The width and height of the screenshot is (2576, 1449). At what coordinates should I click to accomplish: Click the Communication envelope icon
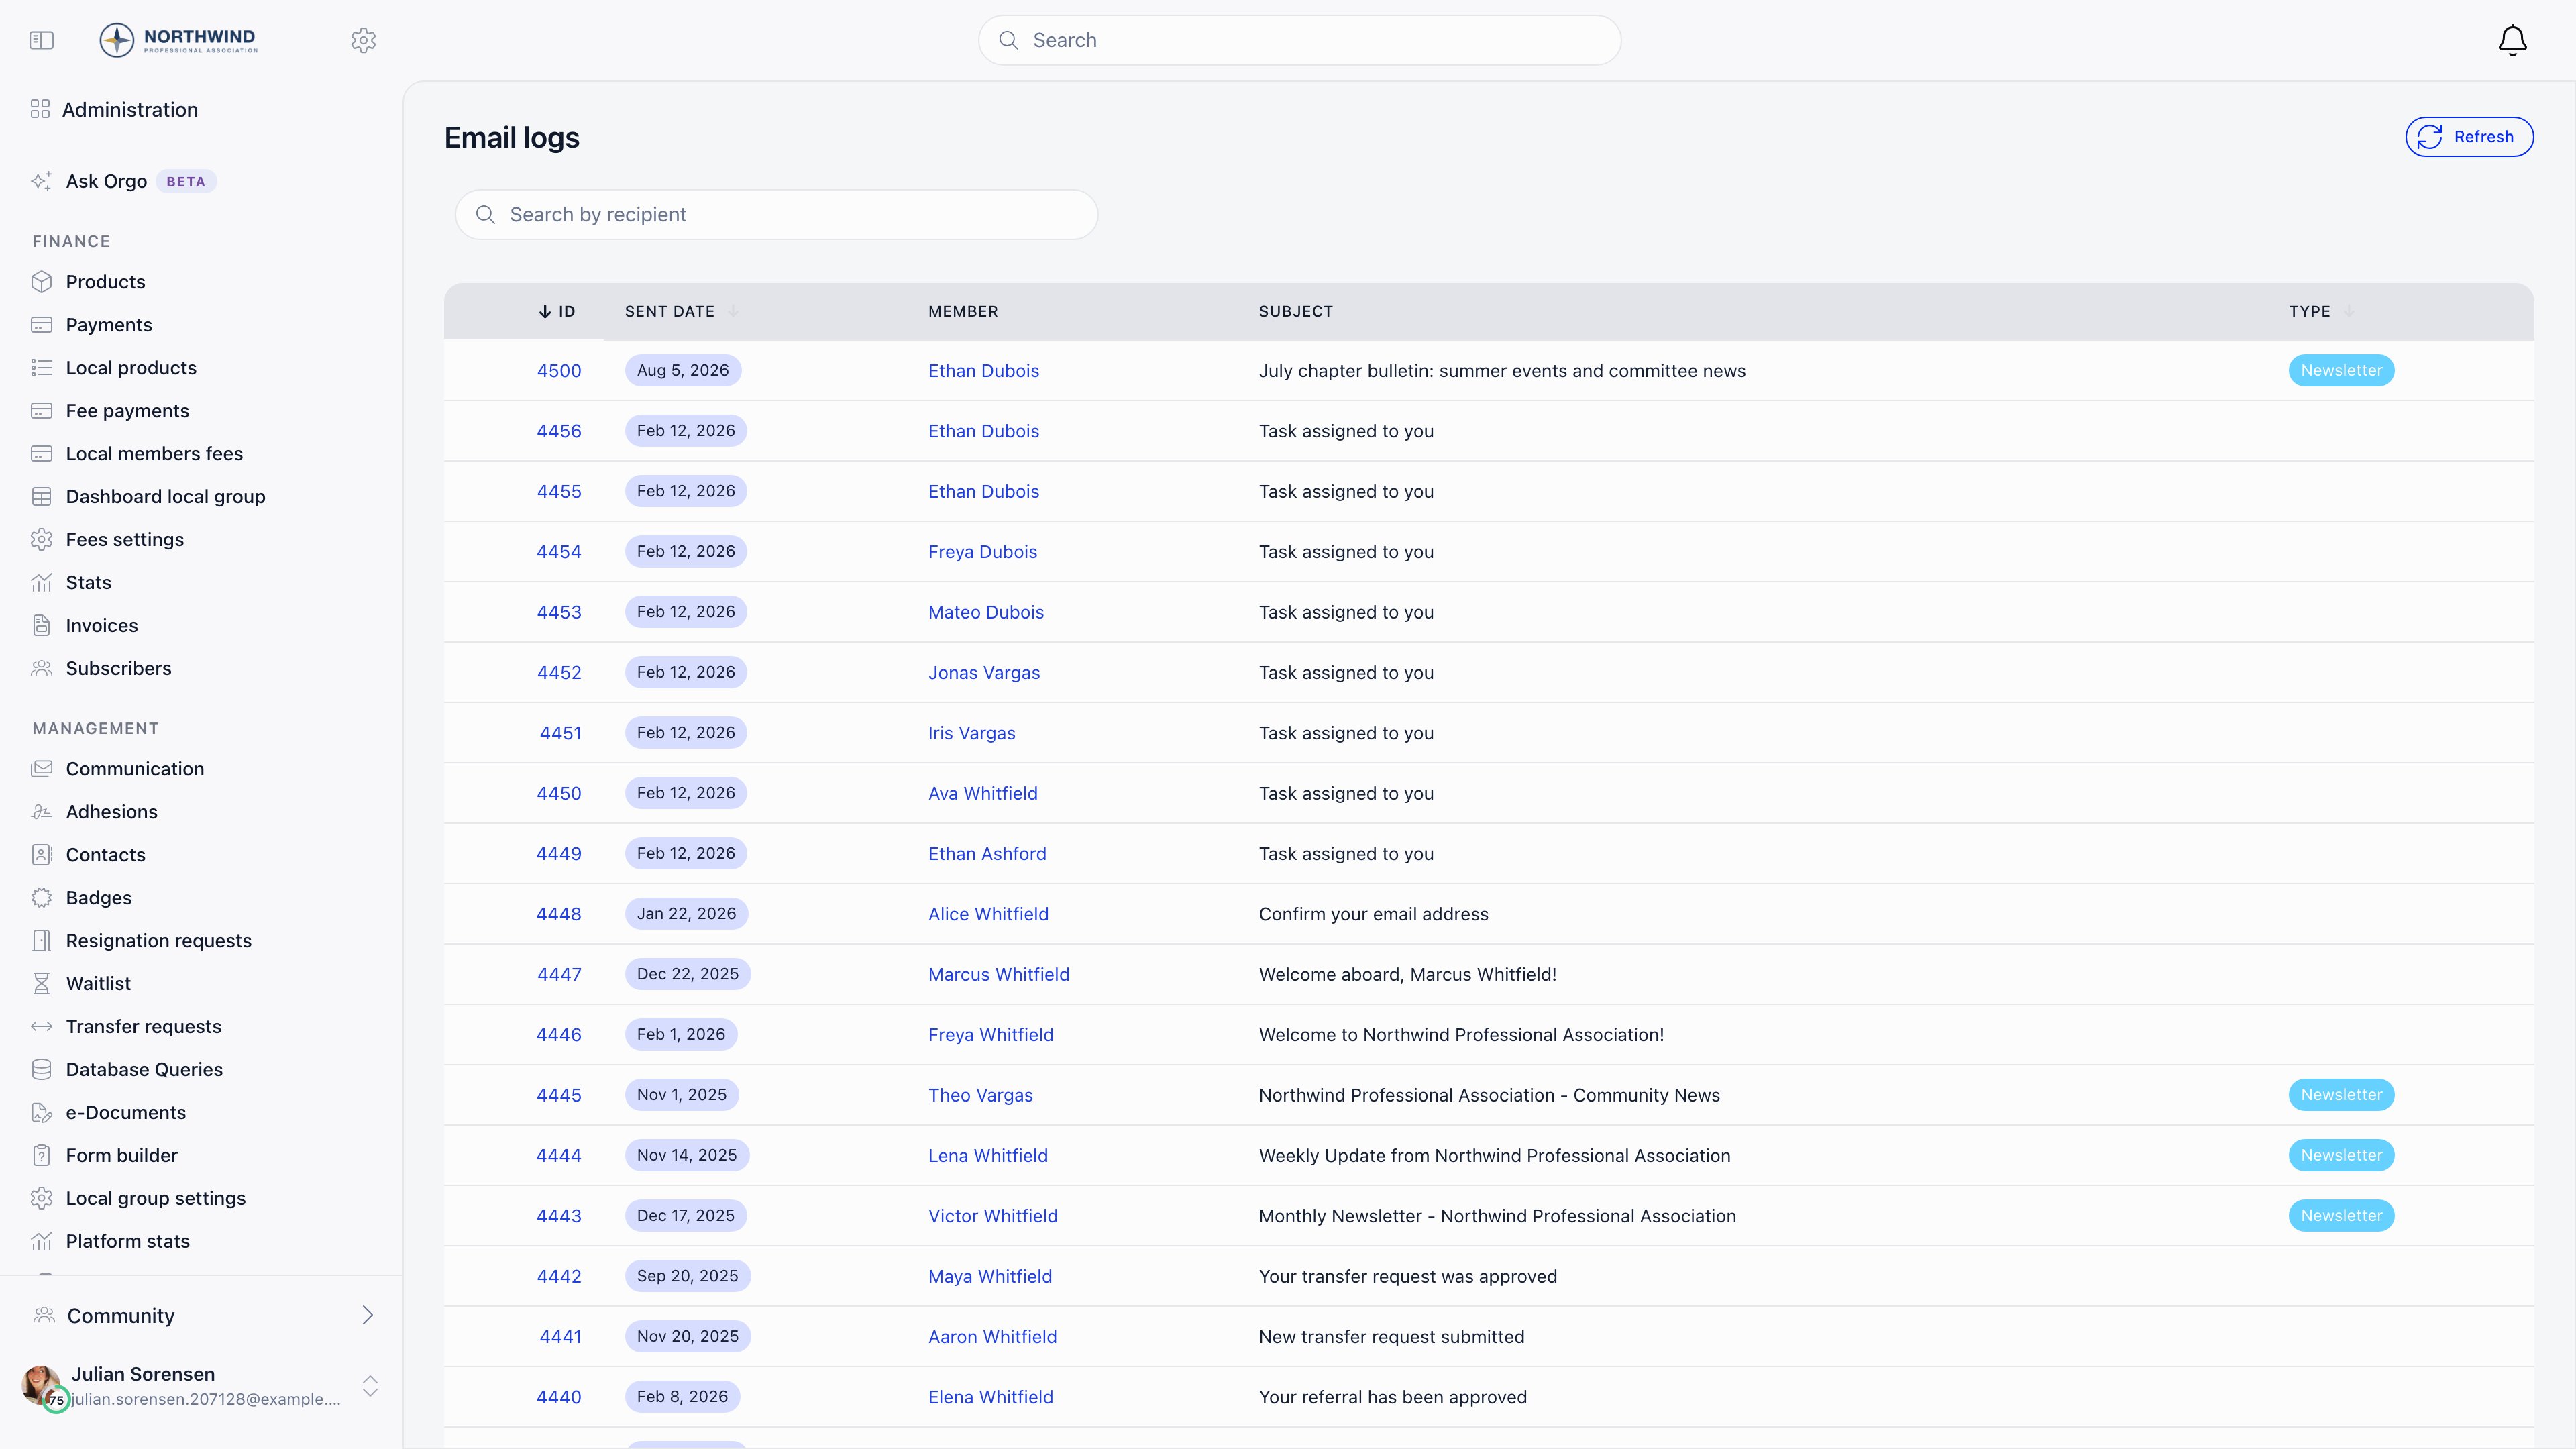[41, 769]
